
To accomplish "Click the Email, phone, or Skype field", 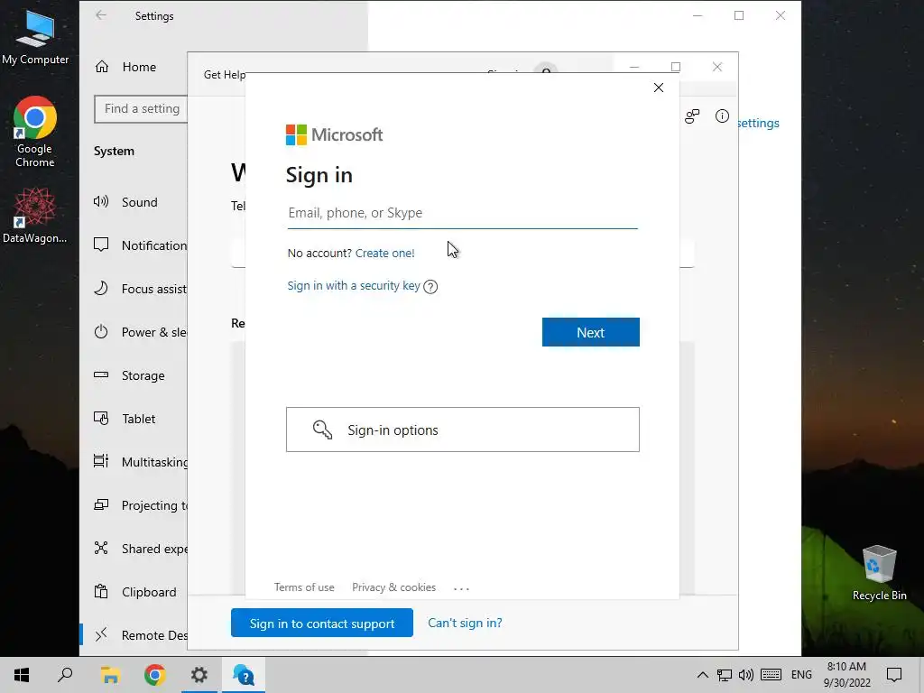I will [x=463, y=213].
